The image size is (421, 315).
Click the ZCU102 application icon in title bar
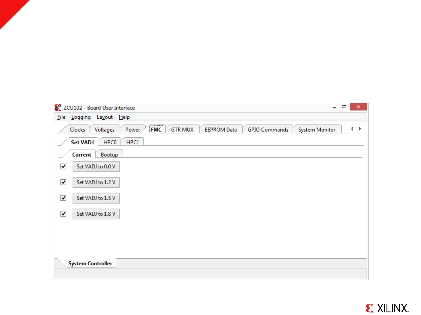(x=58, y=107)
